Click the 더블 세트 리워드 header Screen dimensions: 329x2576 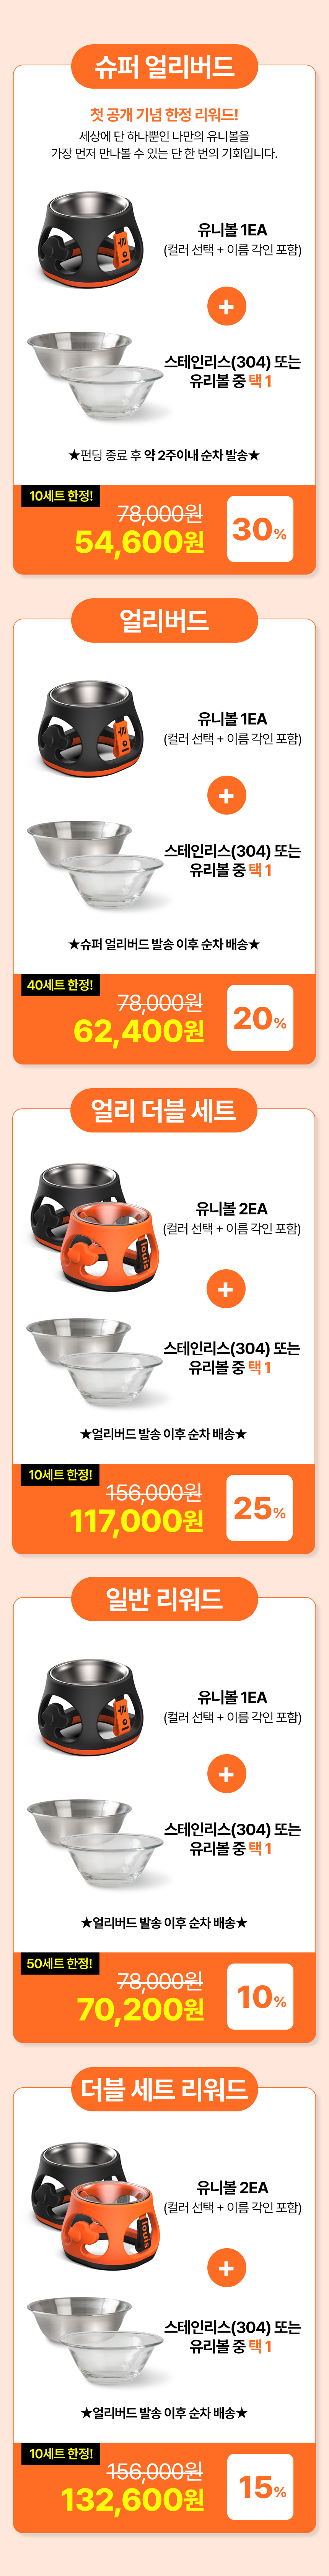(x=164, y=2089)
